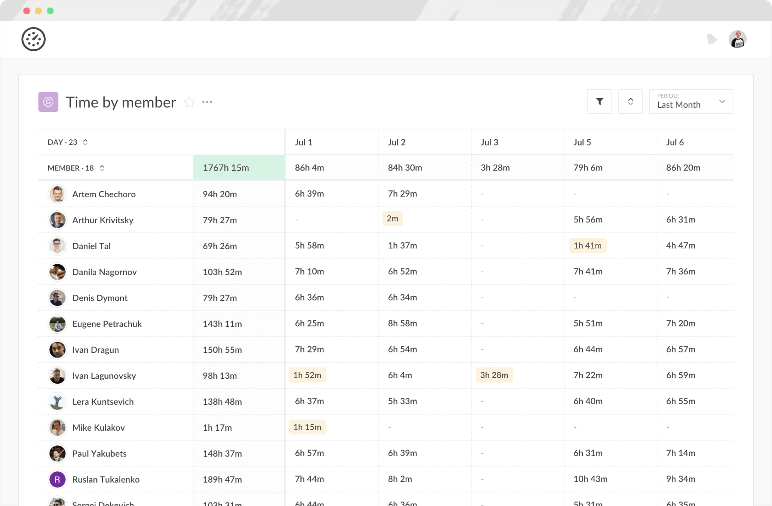Open Artem Chechoro's member row
772x506 pixels.
[x=104, y=194]
